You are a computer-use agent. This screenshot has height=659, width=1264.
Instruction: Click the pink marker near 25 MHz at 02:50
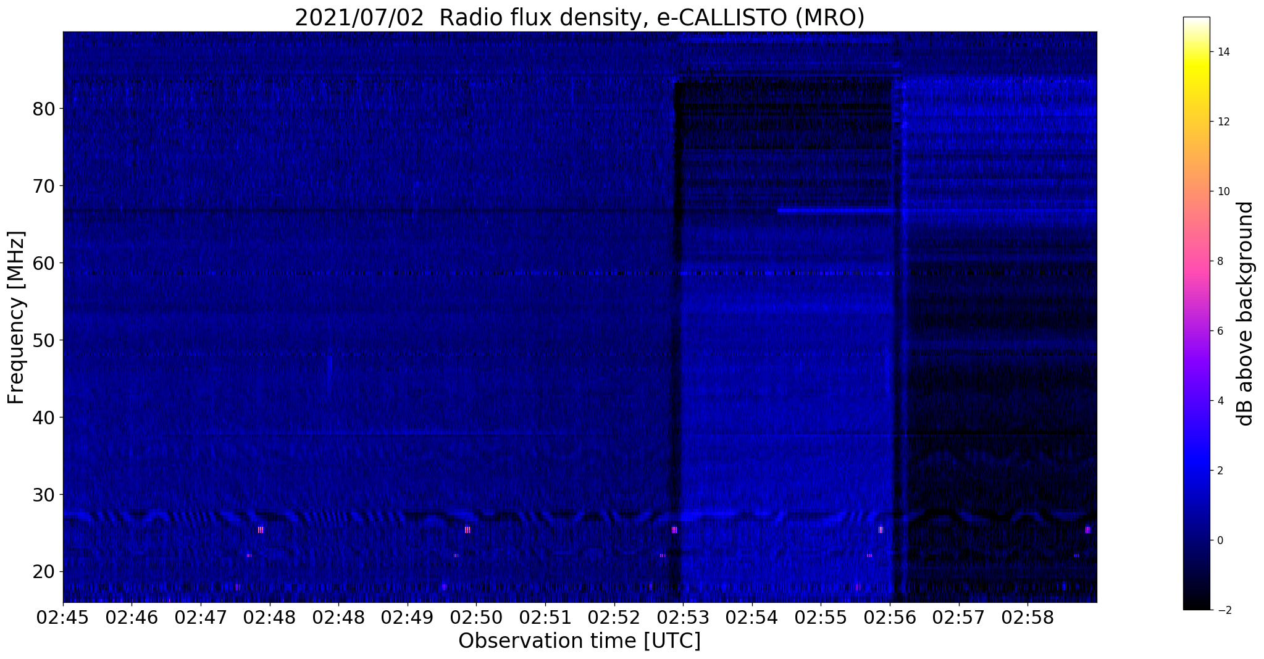467,530
